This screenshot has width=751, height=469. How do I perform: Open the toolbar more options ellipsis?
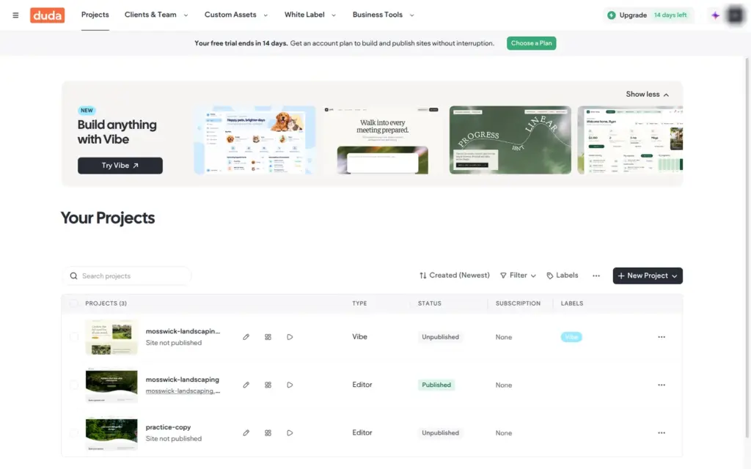point(596,276)
